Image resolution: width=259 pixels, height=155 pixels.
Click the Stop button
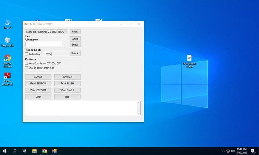click(x=67, y=97)
